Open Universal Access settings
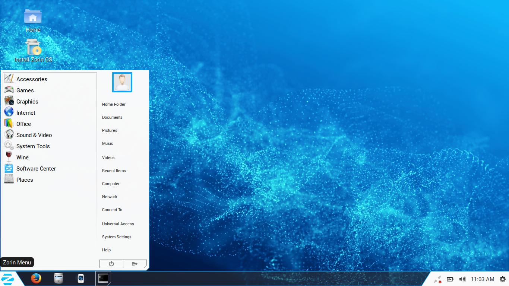 tap(118, 224)
